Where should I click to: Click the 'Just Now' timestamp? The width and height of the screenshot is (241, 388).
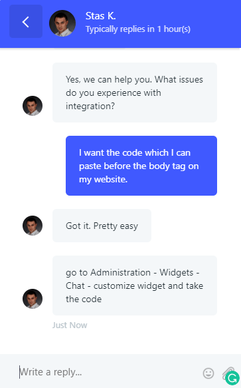(70, 325)
